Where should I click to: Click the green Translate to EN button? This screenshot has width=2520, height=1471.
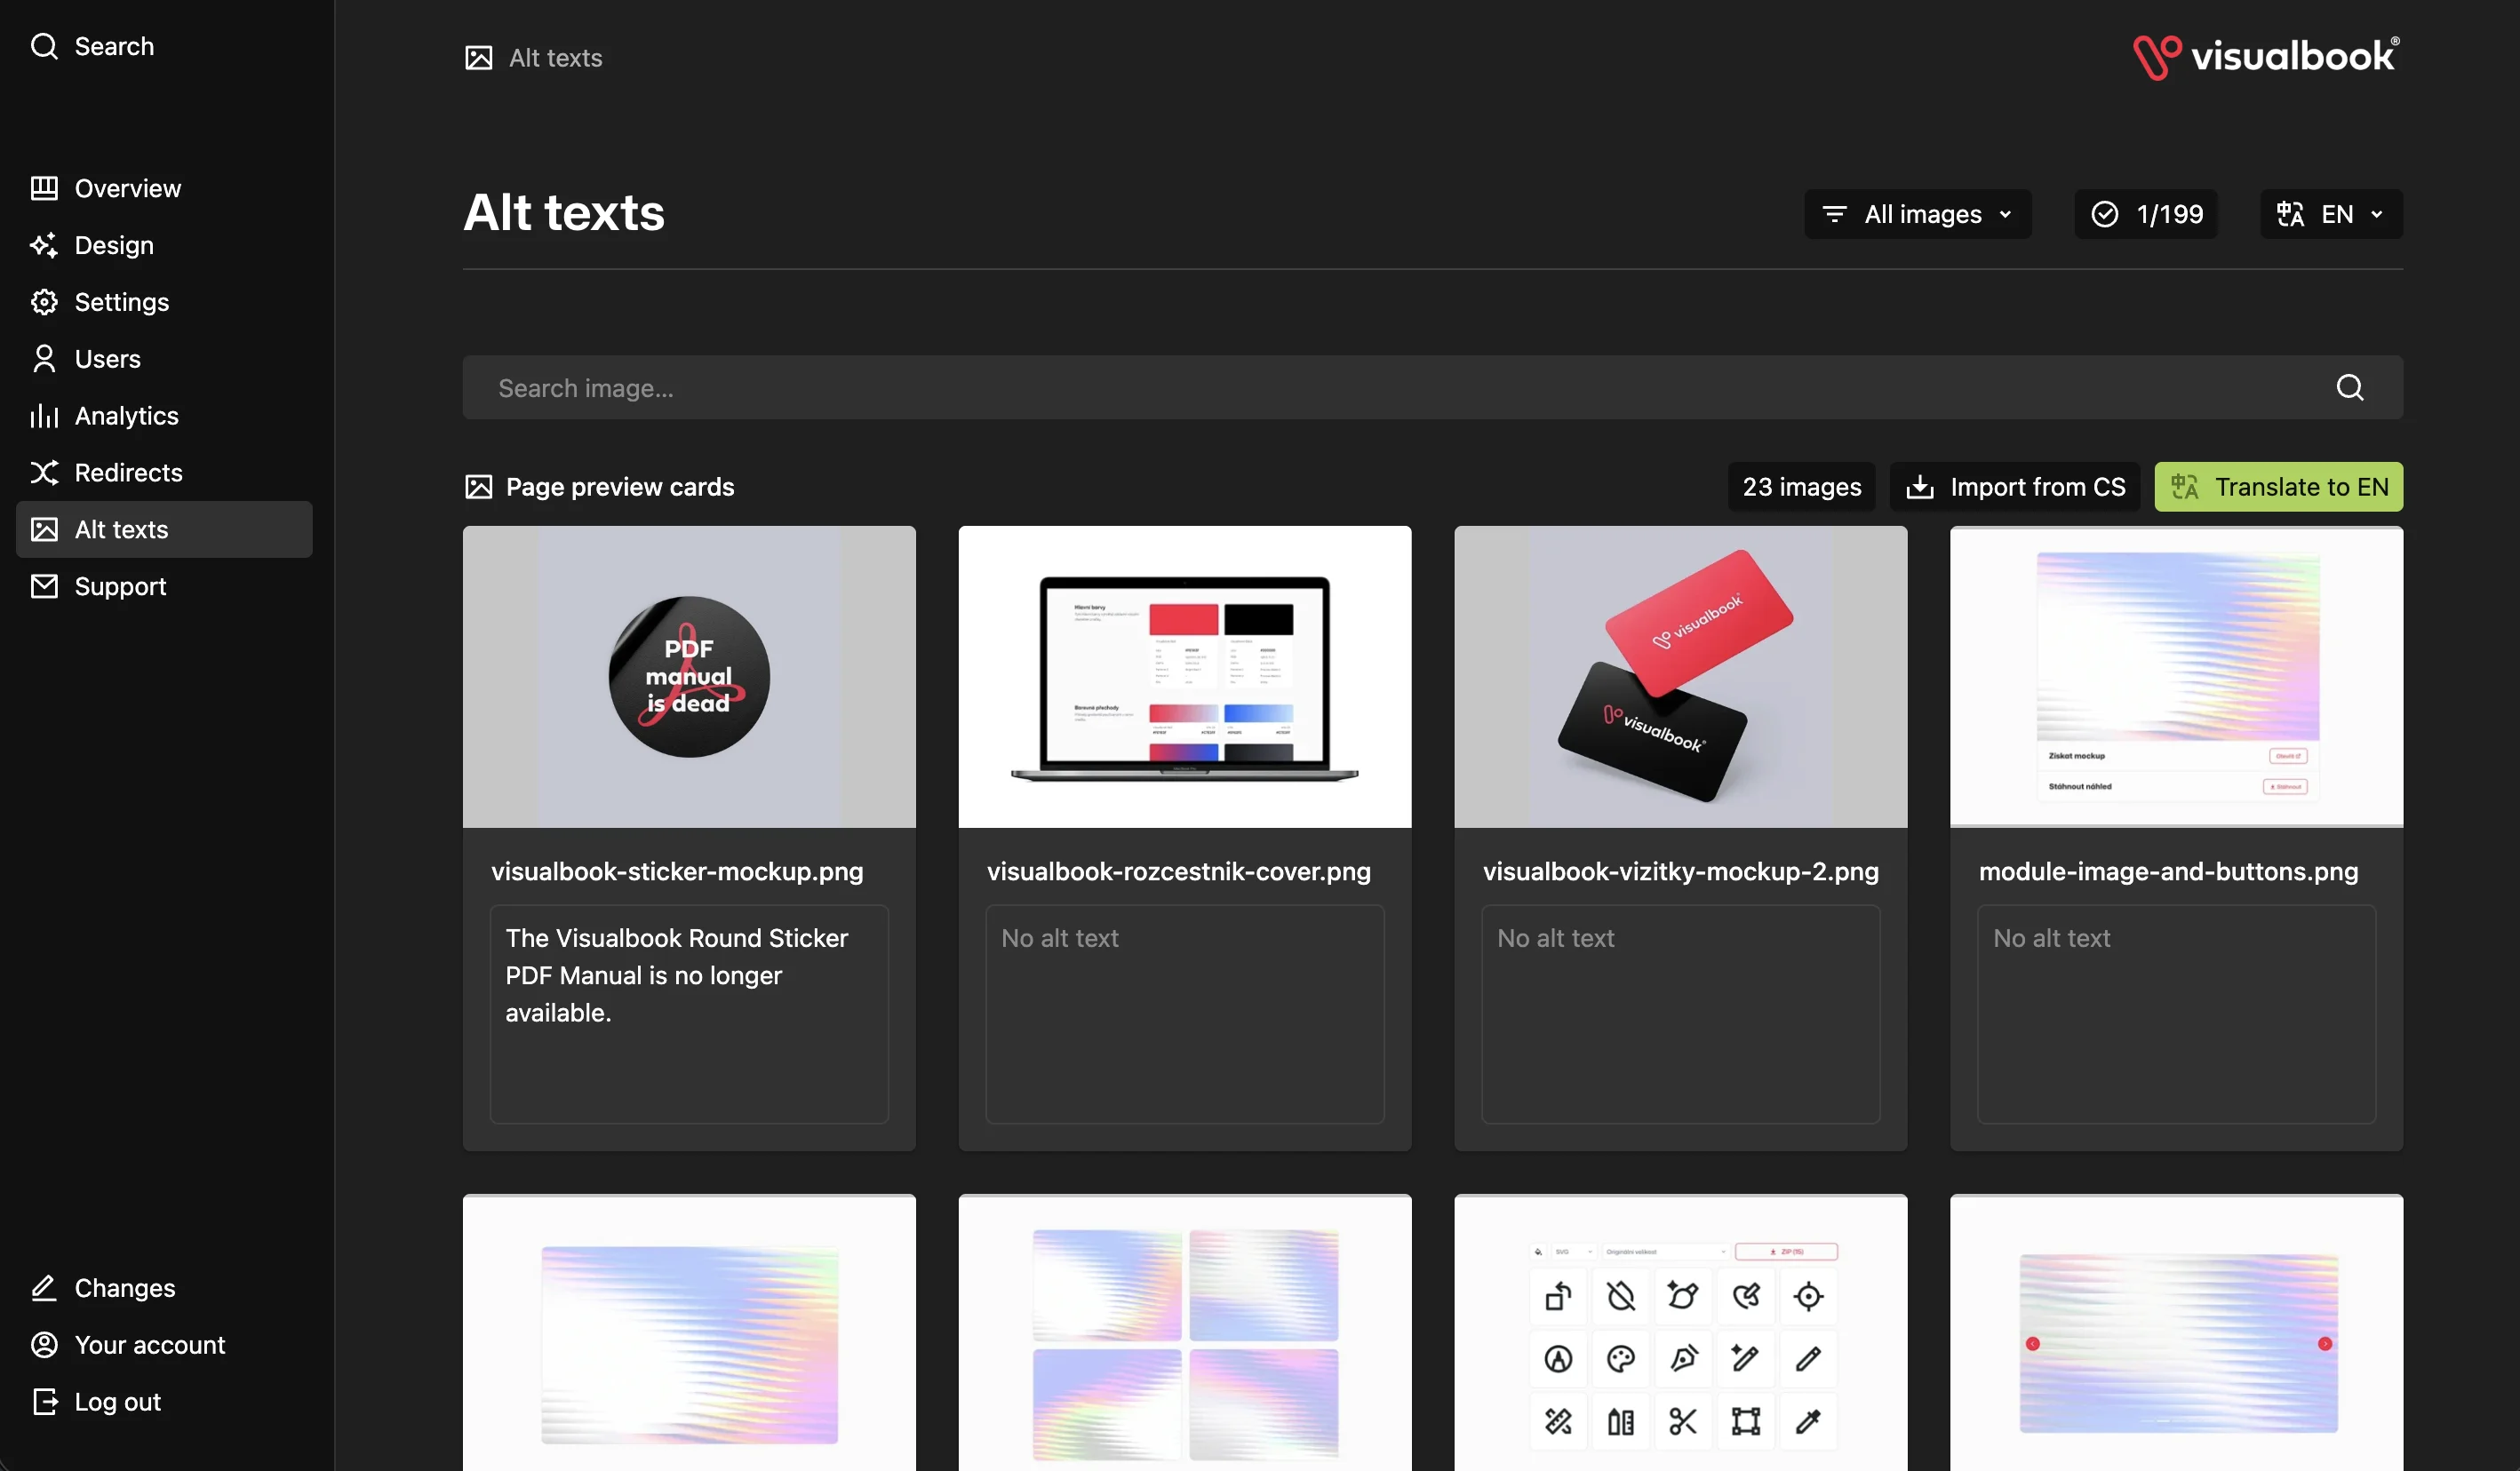tap(2278, 487)
